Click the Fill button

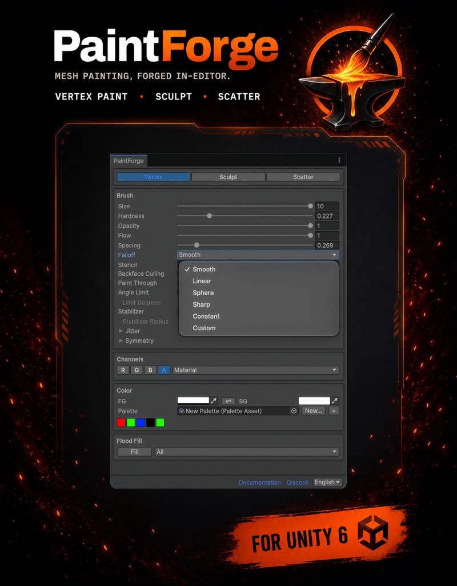point(135,452)
